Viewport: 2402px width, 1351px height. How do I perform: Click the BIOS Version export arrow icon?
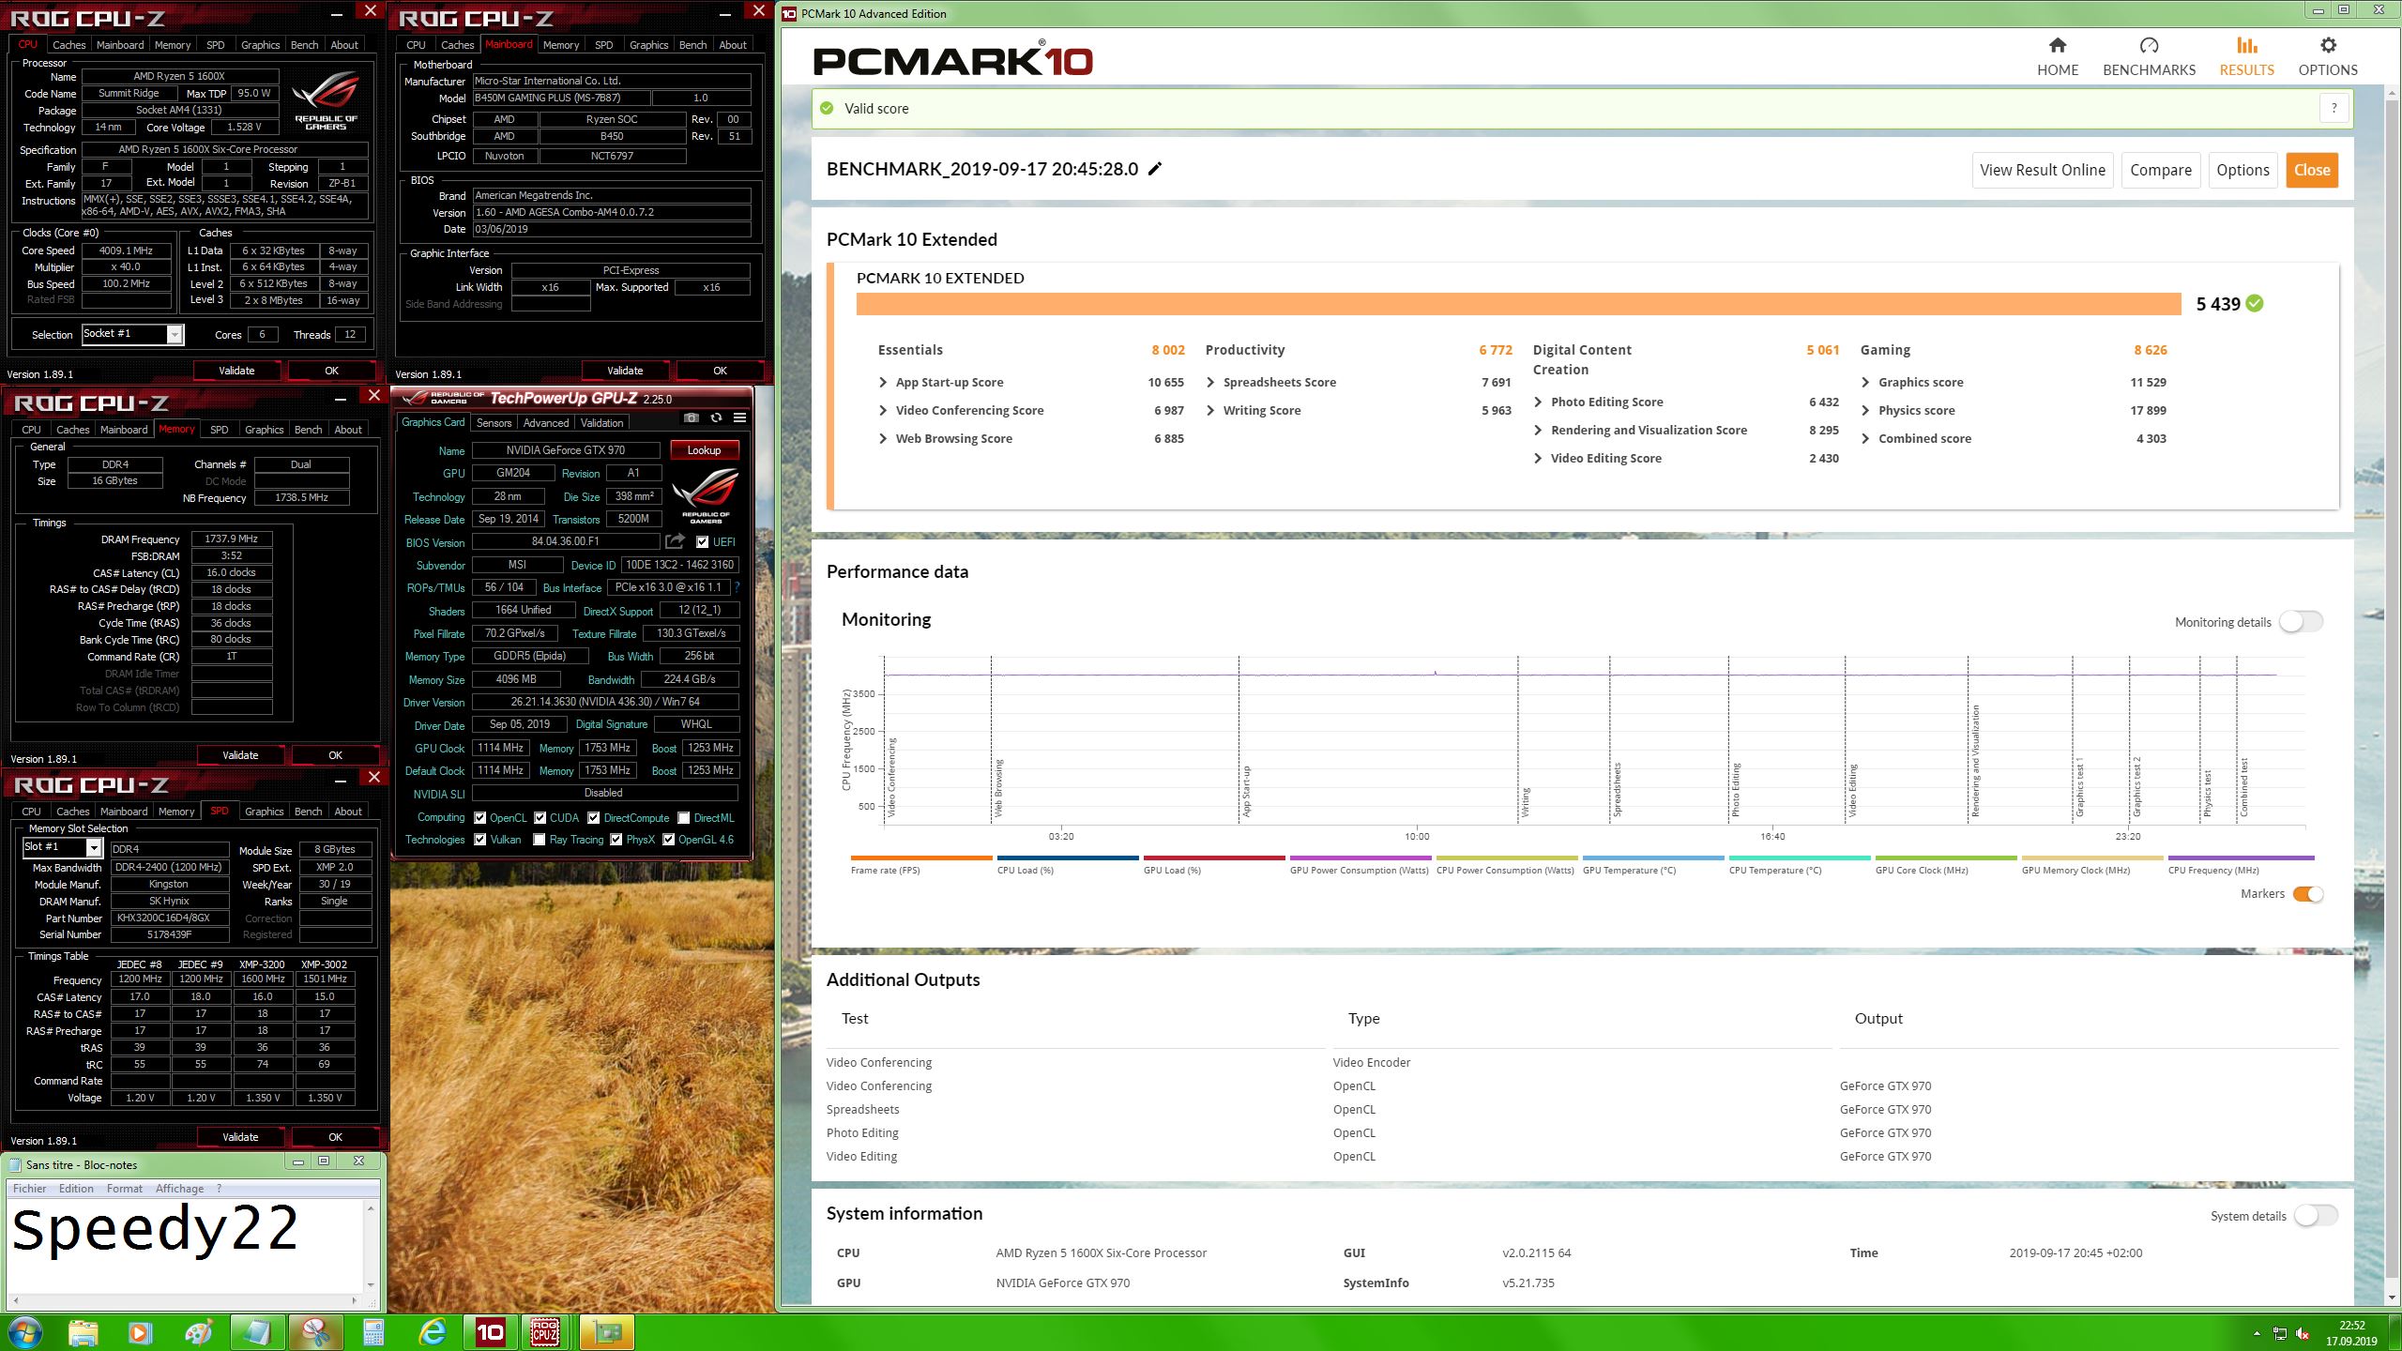tap(675, 541)
